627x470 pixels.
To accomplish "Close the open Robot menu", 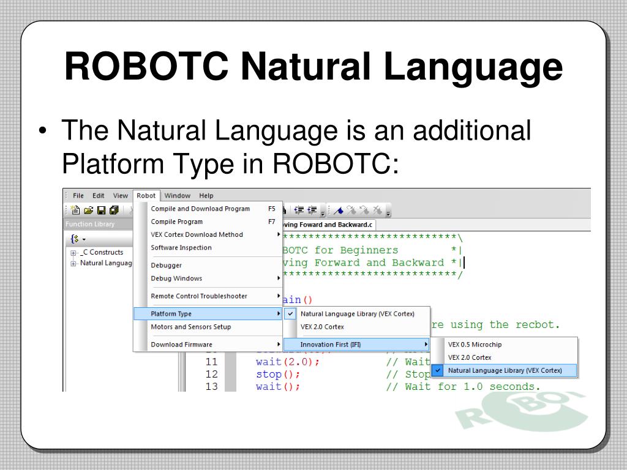I will click(x=146, y=196).
